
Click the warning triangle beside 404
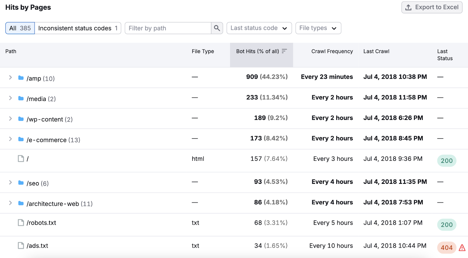click(x=462, y=248)
